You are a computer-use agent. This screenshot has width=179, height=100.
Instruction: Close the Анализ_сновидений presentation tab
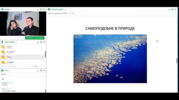tap(70, 13)
